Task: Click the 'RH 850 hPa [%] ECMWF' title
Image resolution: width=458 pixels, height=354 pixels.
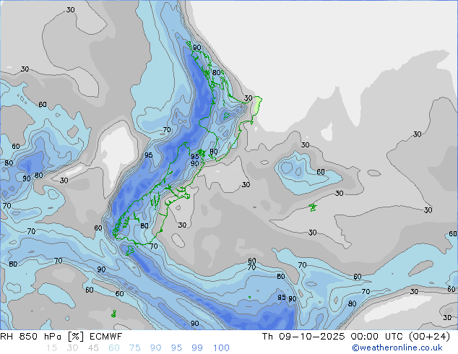Action: pos(61,337)
